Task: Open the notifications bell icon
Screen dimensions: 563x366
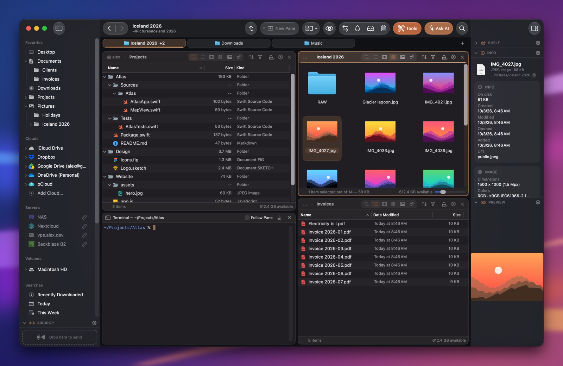Action: tap(358, 29)
